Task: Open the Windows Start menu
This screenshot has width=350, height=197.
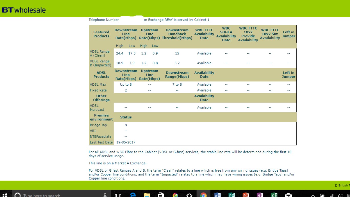Action: pyautogui.click(x=5, y=195)
